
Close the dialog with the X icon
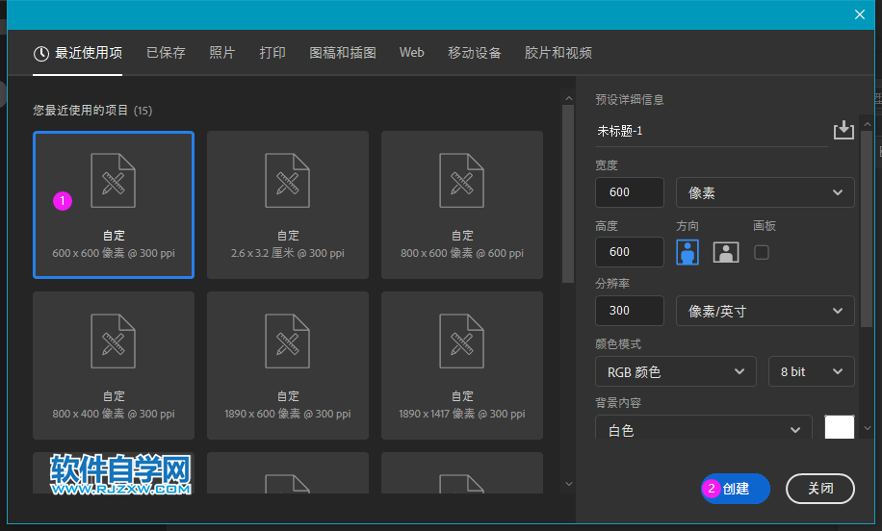pos(860,14)
